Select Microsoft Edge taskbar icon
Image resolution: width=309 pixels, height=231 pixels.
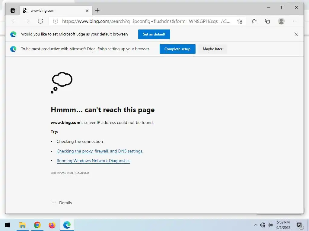pos(67,225)
